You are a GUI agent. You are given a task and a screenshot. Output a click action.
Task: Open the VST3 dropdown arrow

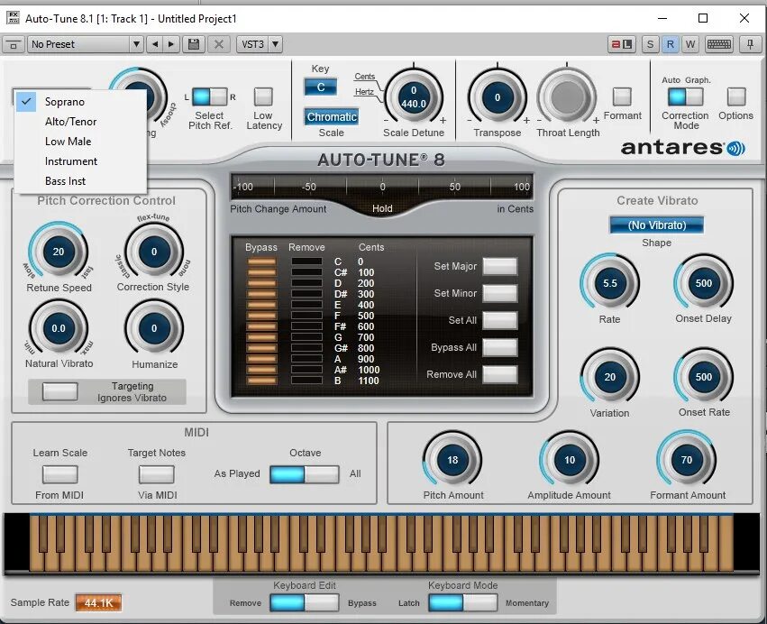(276, 44)
